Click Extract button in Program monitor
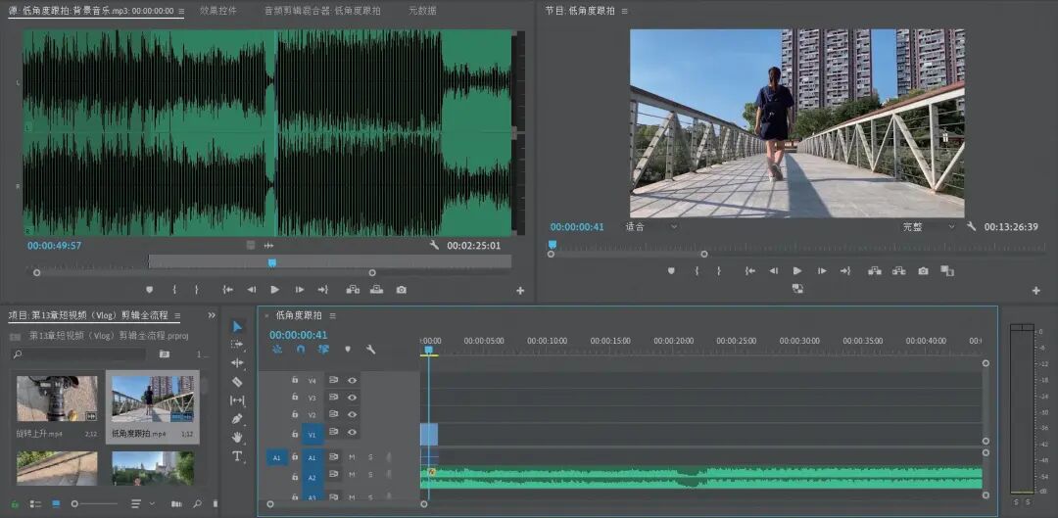 pos(898,271)
